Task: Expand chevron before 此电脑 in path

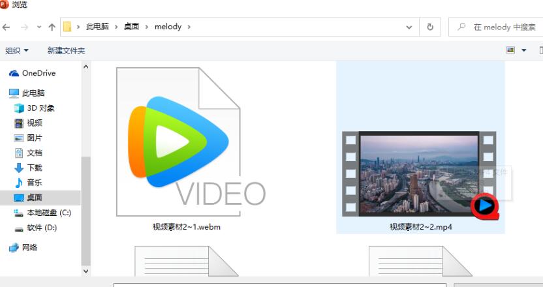Action: pos(78,27)
